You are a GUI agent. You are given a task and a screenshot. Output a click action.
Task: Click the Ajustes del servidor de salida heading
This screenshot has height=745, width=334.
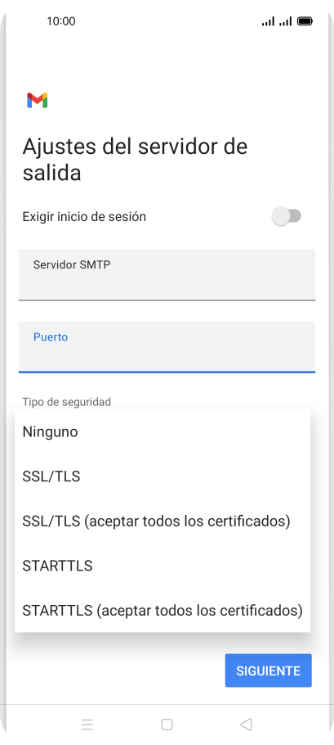(135, 160)
